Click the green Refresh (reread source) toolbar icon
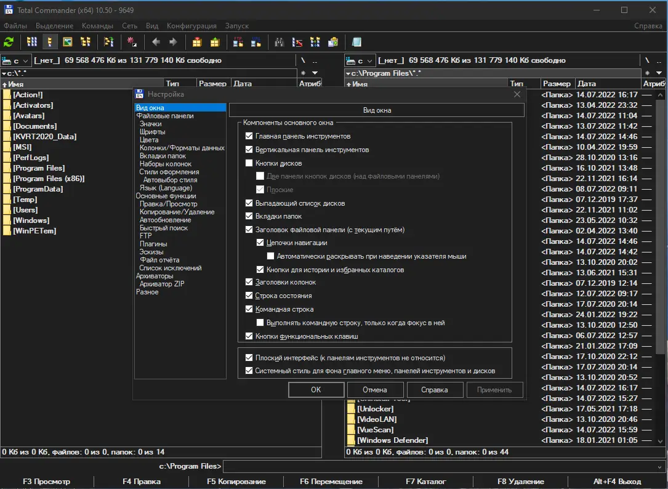Image resolution: width=668 pixels, height=489 pixels. tap(9, 42)
